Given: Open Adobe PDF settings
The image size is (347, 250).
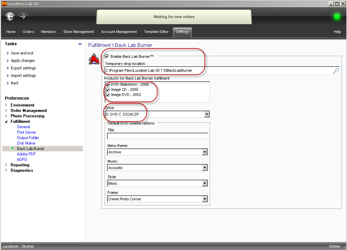Looking at the screenshot, I should click(26, 154).
